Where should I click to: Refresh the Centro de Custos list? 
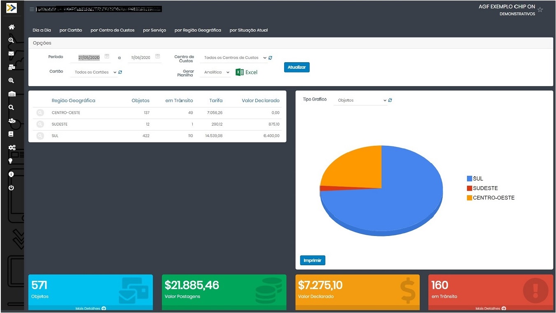tap(270, 58)
